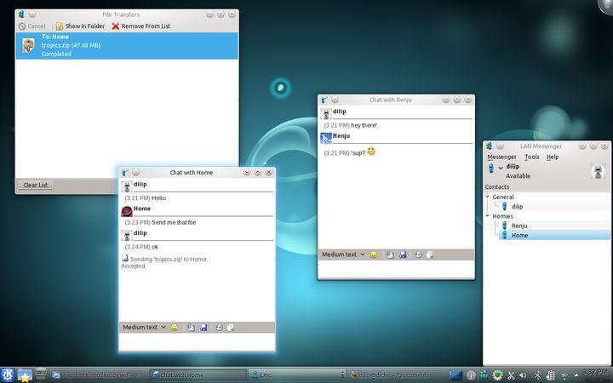The height and width of the screenshot is (383, 613).
Task: Click the file transfers icon in the Renju chat
Action: click(430, 254)
